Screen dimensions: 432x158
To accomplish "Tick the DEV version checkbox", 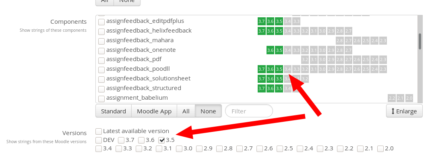I will (x=99, y=140).
